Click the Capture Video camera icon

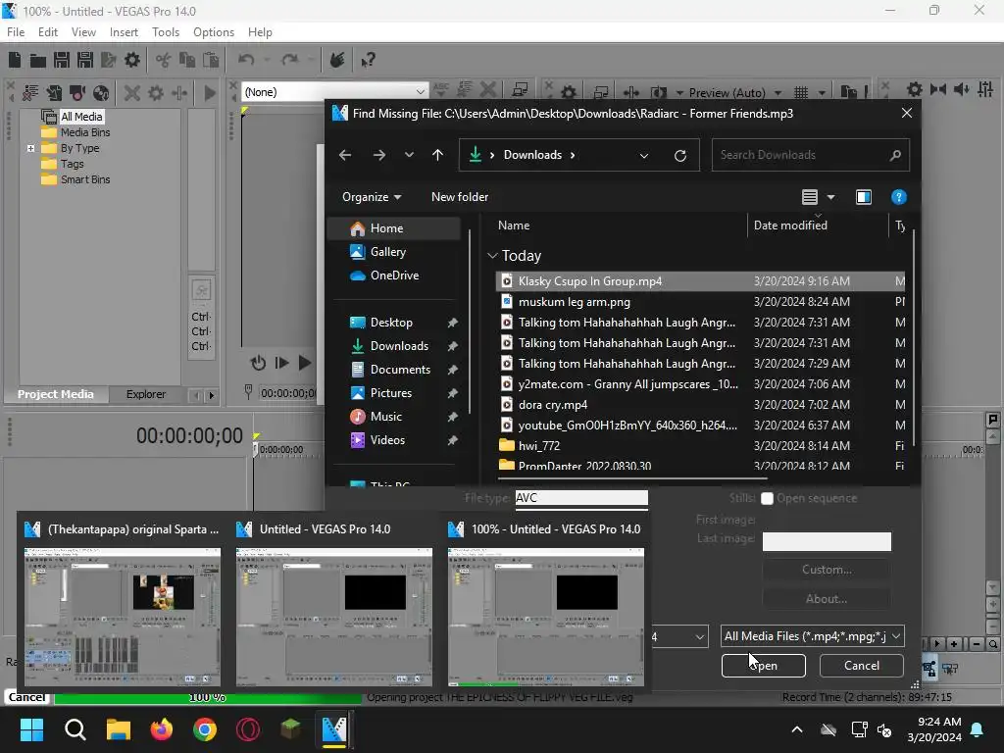(x=77, y=93)
